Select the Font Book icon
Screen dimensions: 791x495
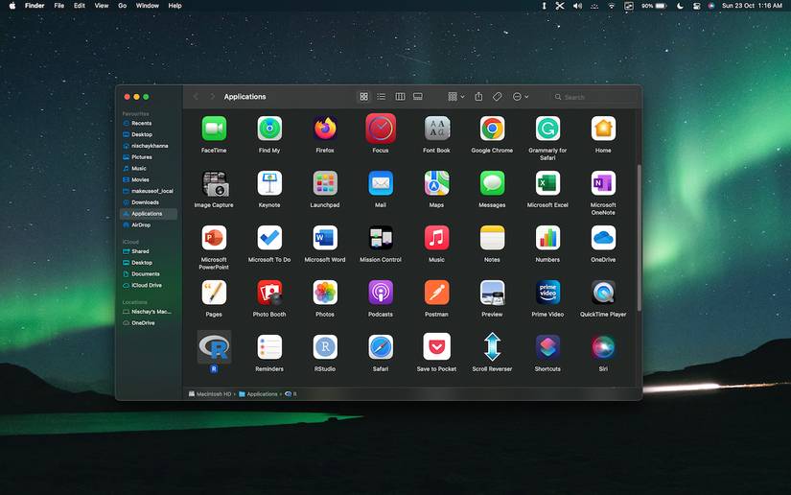click(436, 129)
